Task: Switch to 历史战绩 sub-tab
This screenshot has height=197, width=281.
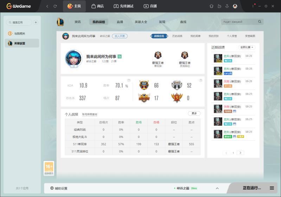Action: click(x=177, y=36)
